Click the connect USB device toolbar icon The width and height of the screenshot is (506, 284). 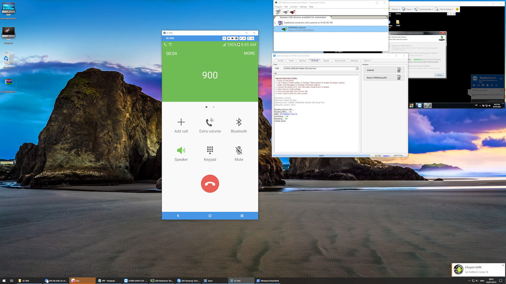pyautogui.click(x=286, y=12)
